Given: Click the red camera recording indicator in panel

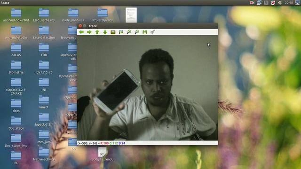Looking at the screenshot, I should 252,2.
